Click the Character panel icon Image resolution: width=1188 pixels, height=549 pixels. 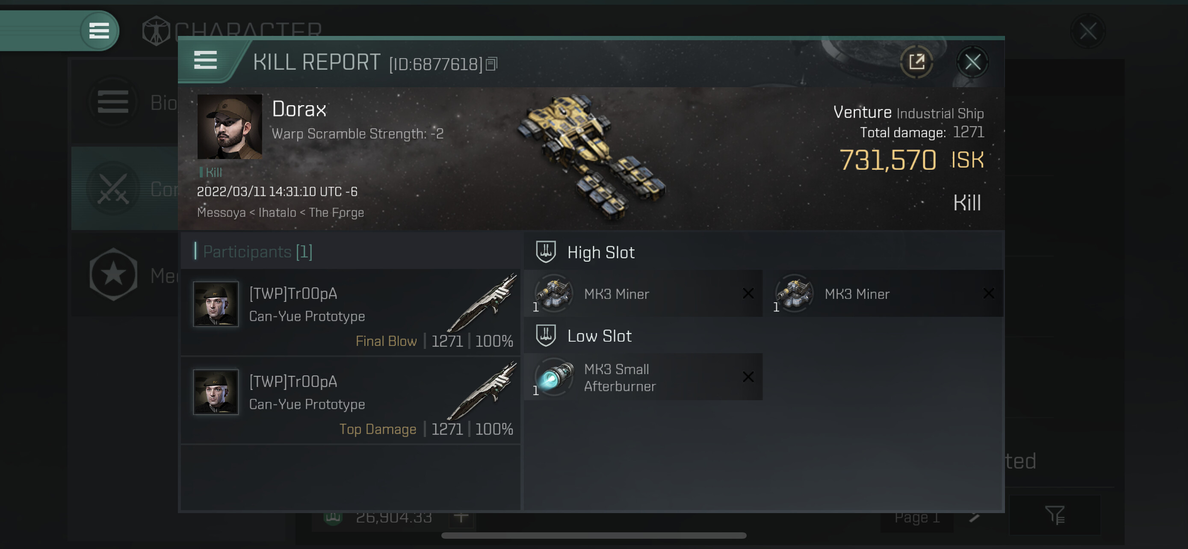click(x=156, y=31)
